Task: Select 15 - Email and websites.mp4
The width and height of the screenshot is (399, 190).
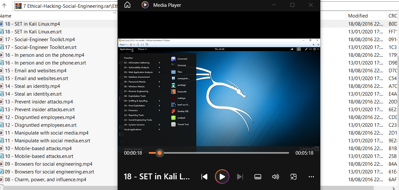Action: [35, 70]
